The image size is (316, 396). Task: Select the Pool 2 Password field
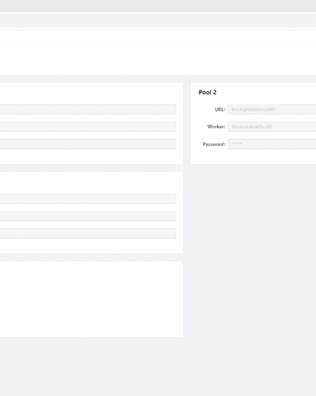(x=272, y=144)
